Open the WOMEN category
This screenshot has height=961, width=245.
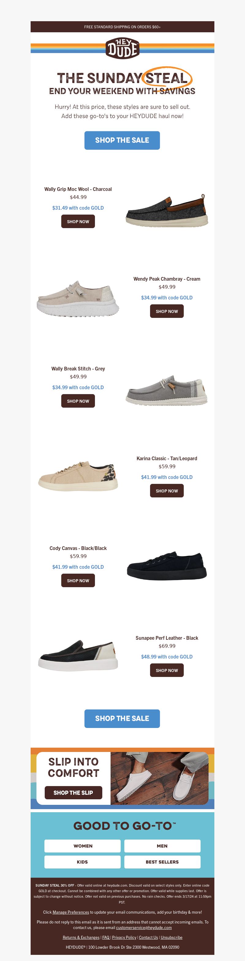[x=82, y=846]
